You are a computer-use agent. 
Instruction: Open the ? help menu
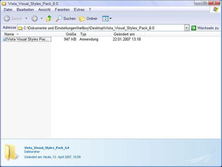[x=90, y=9]
